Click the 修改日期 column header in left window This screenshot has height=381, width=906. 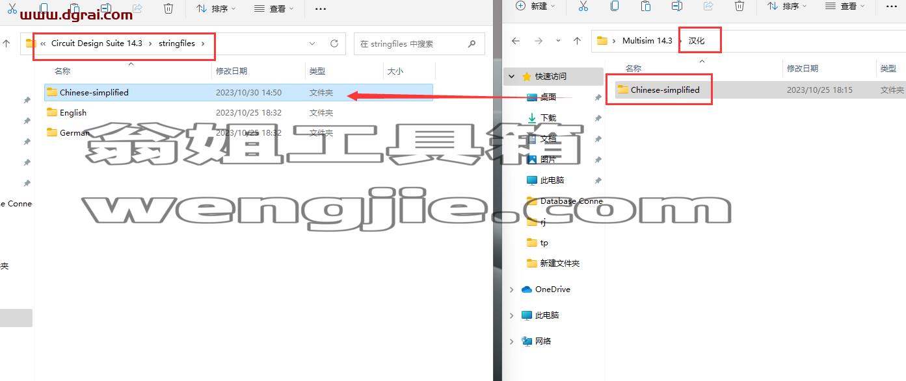[232, 71]
